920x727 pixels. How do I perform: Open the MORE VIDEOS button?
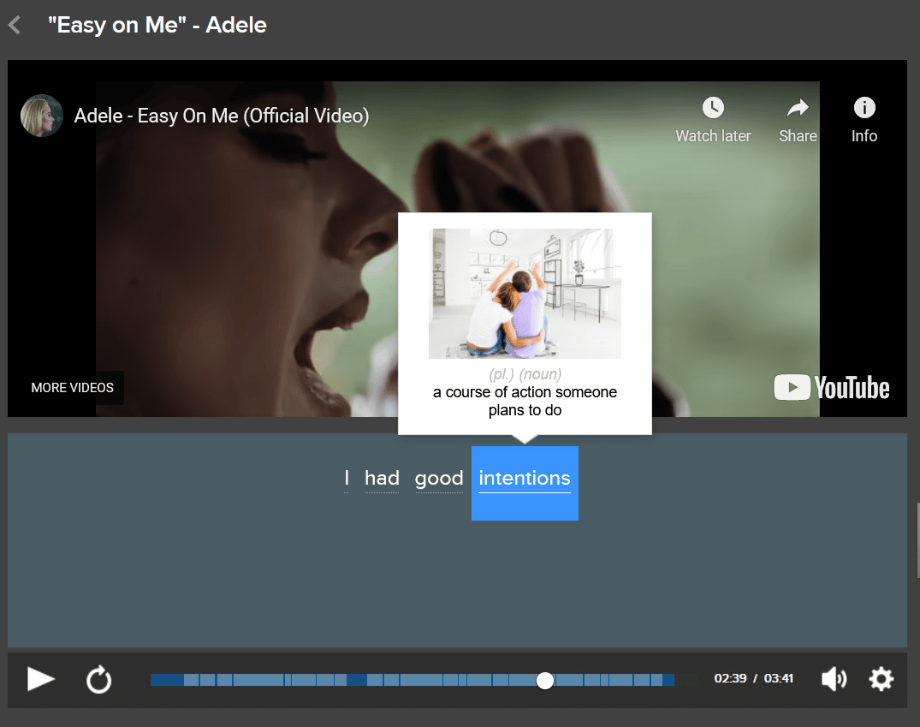tap(73, 388)
